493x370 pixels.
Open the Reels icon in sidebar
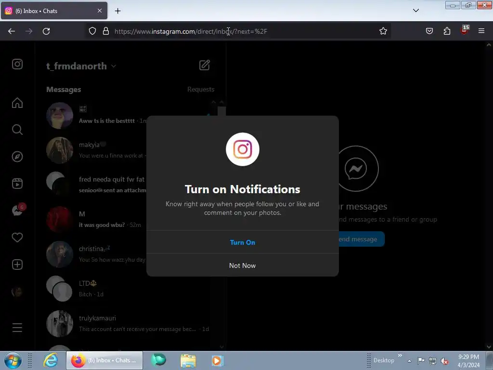click(17, 184)
